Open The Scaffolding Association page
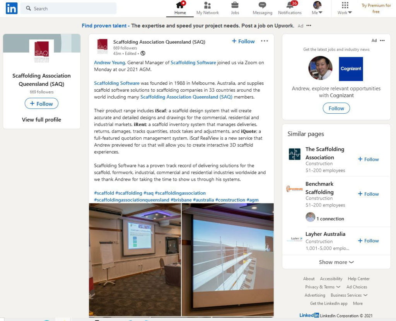Viewport: 396px width, 321px height. click(324, 153)
